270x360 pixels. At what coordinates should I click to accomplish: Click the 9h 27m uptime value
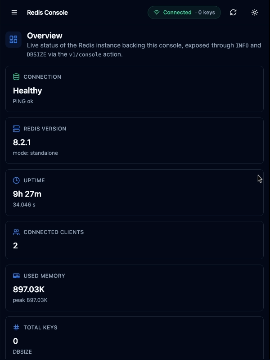click(27, 194)
